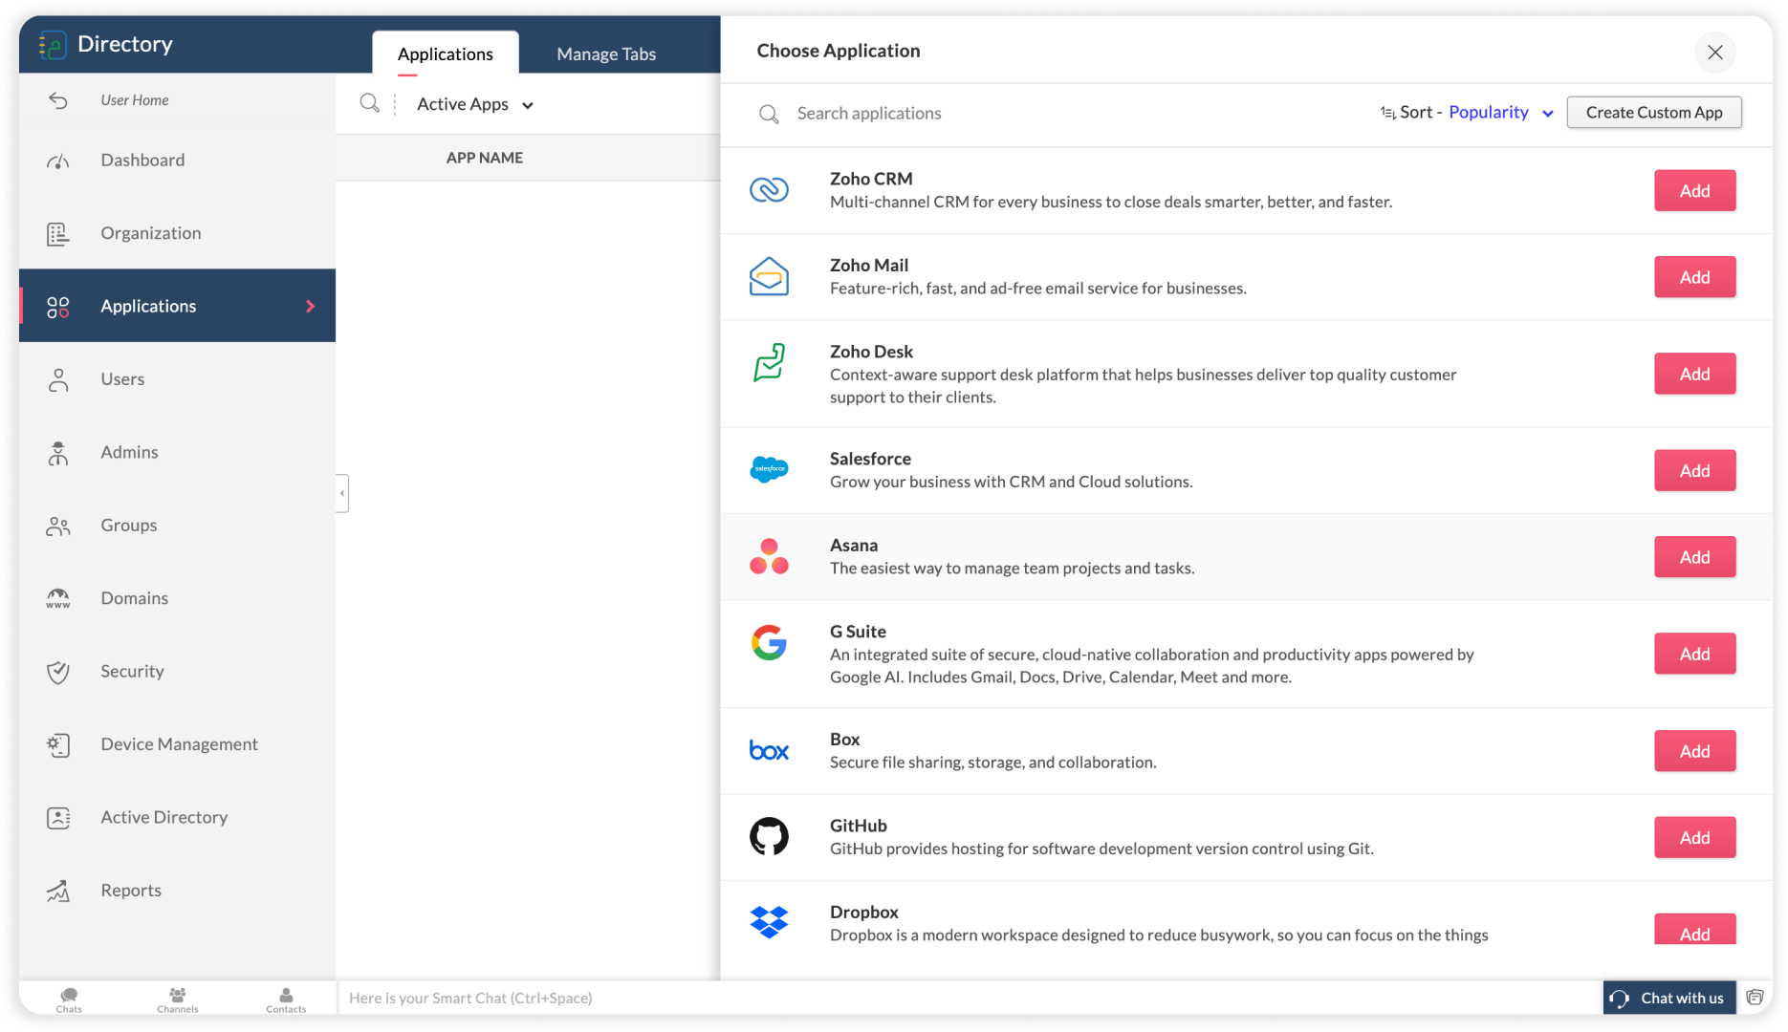Add the Salesforce application

[x=1694, y=470]
